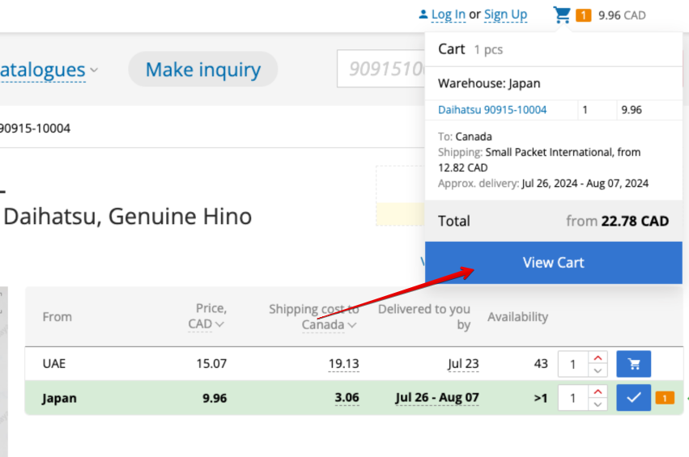Click the Make inquiry button
This screenshot has width=689, height=457.
pyautogui.click(x=202, y=70)
